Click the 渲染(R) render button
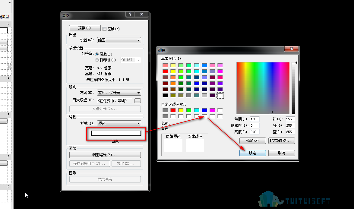354x209 pixels. point(85,28)
